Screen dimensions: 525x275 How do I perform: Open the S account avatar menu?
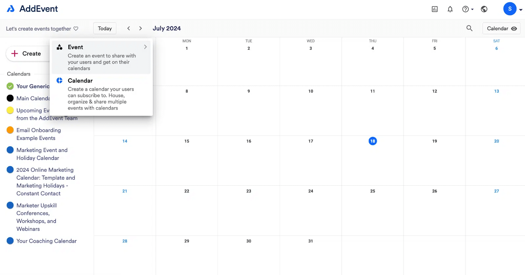click(510, 9)
